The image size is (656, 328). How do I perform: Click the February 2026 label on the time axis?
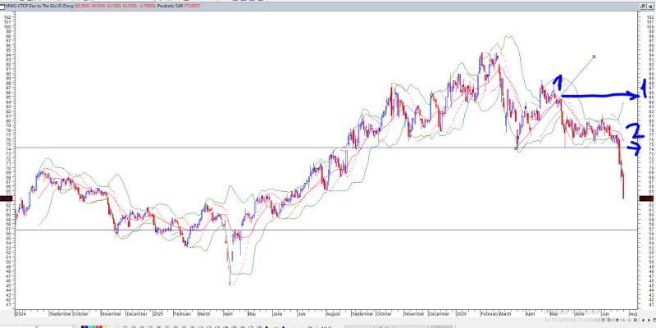click(490, 314)
